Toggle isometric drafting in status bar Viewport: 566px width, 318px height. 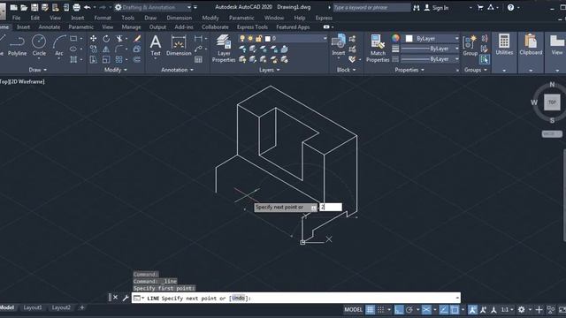click(426, 309)
